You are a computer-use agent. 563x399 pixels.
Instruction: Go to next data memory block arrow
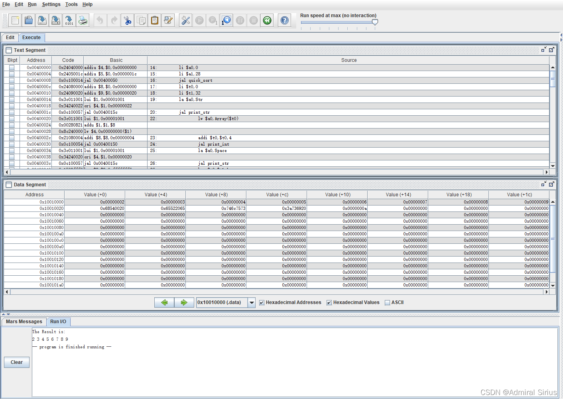(184, 302)
